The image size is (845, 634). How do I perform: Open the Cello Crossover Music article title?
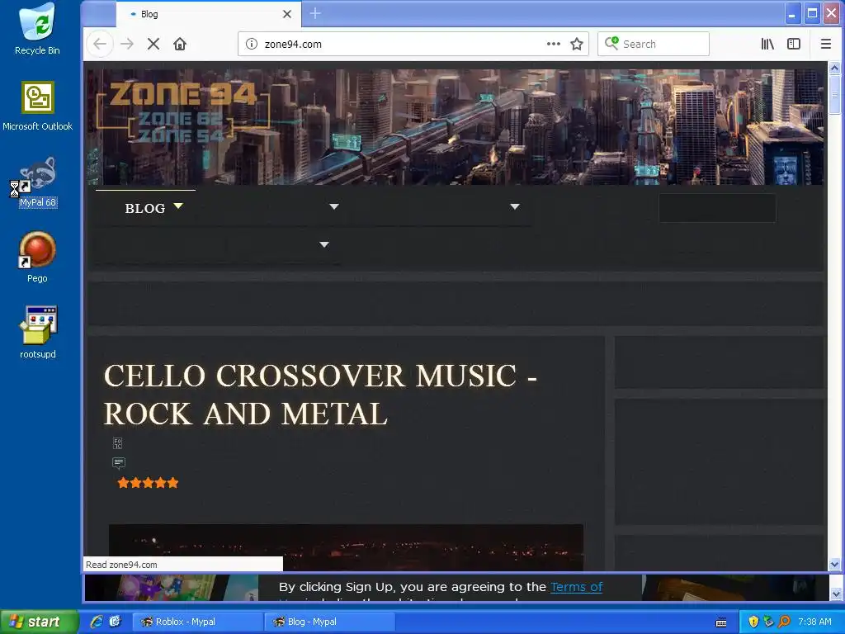[320, 395]
